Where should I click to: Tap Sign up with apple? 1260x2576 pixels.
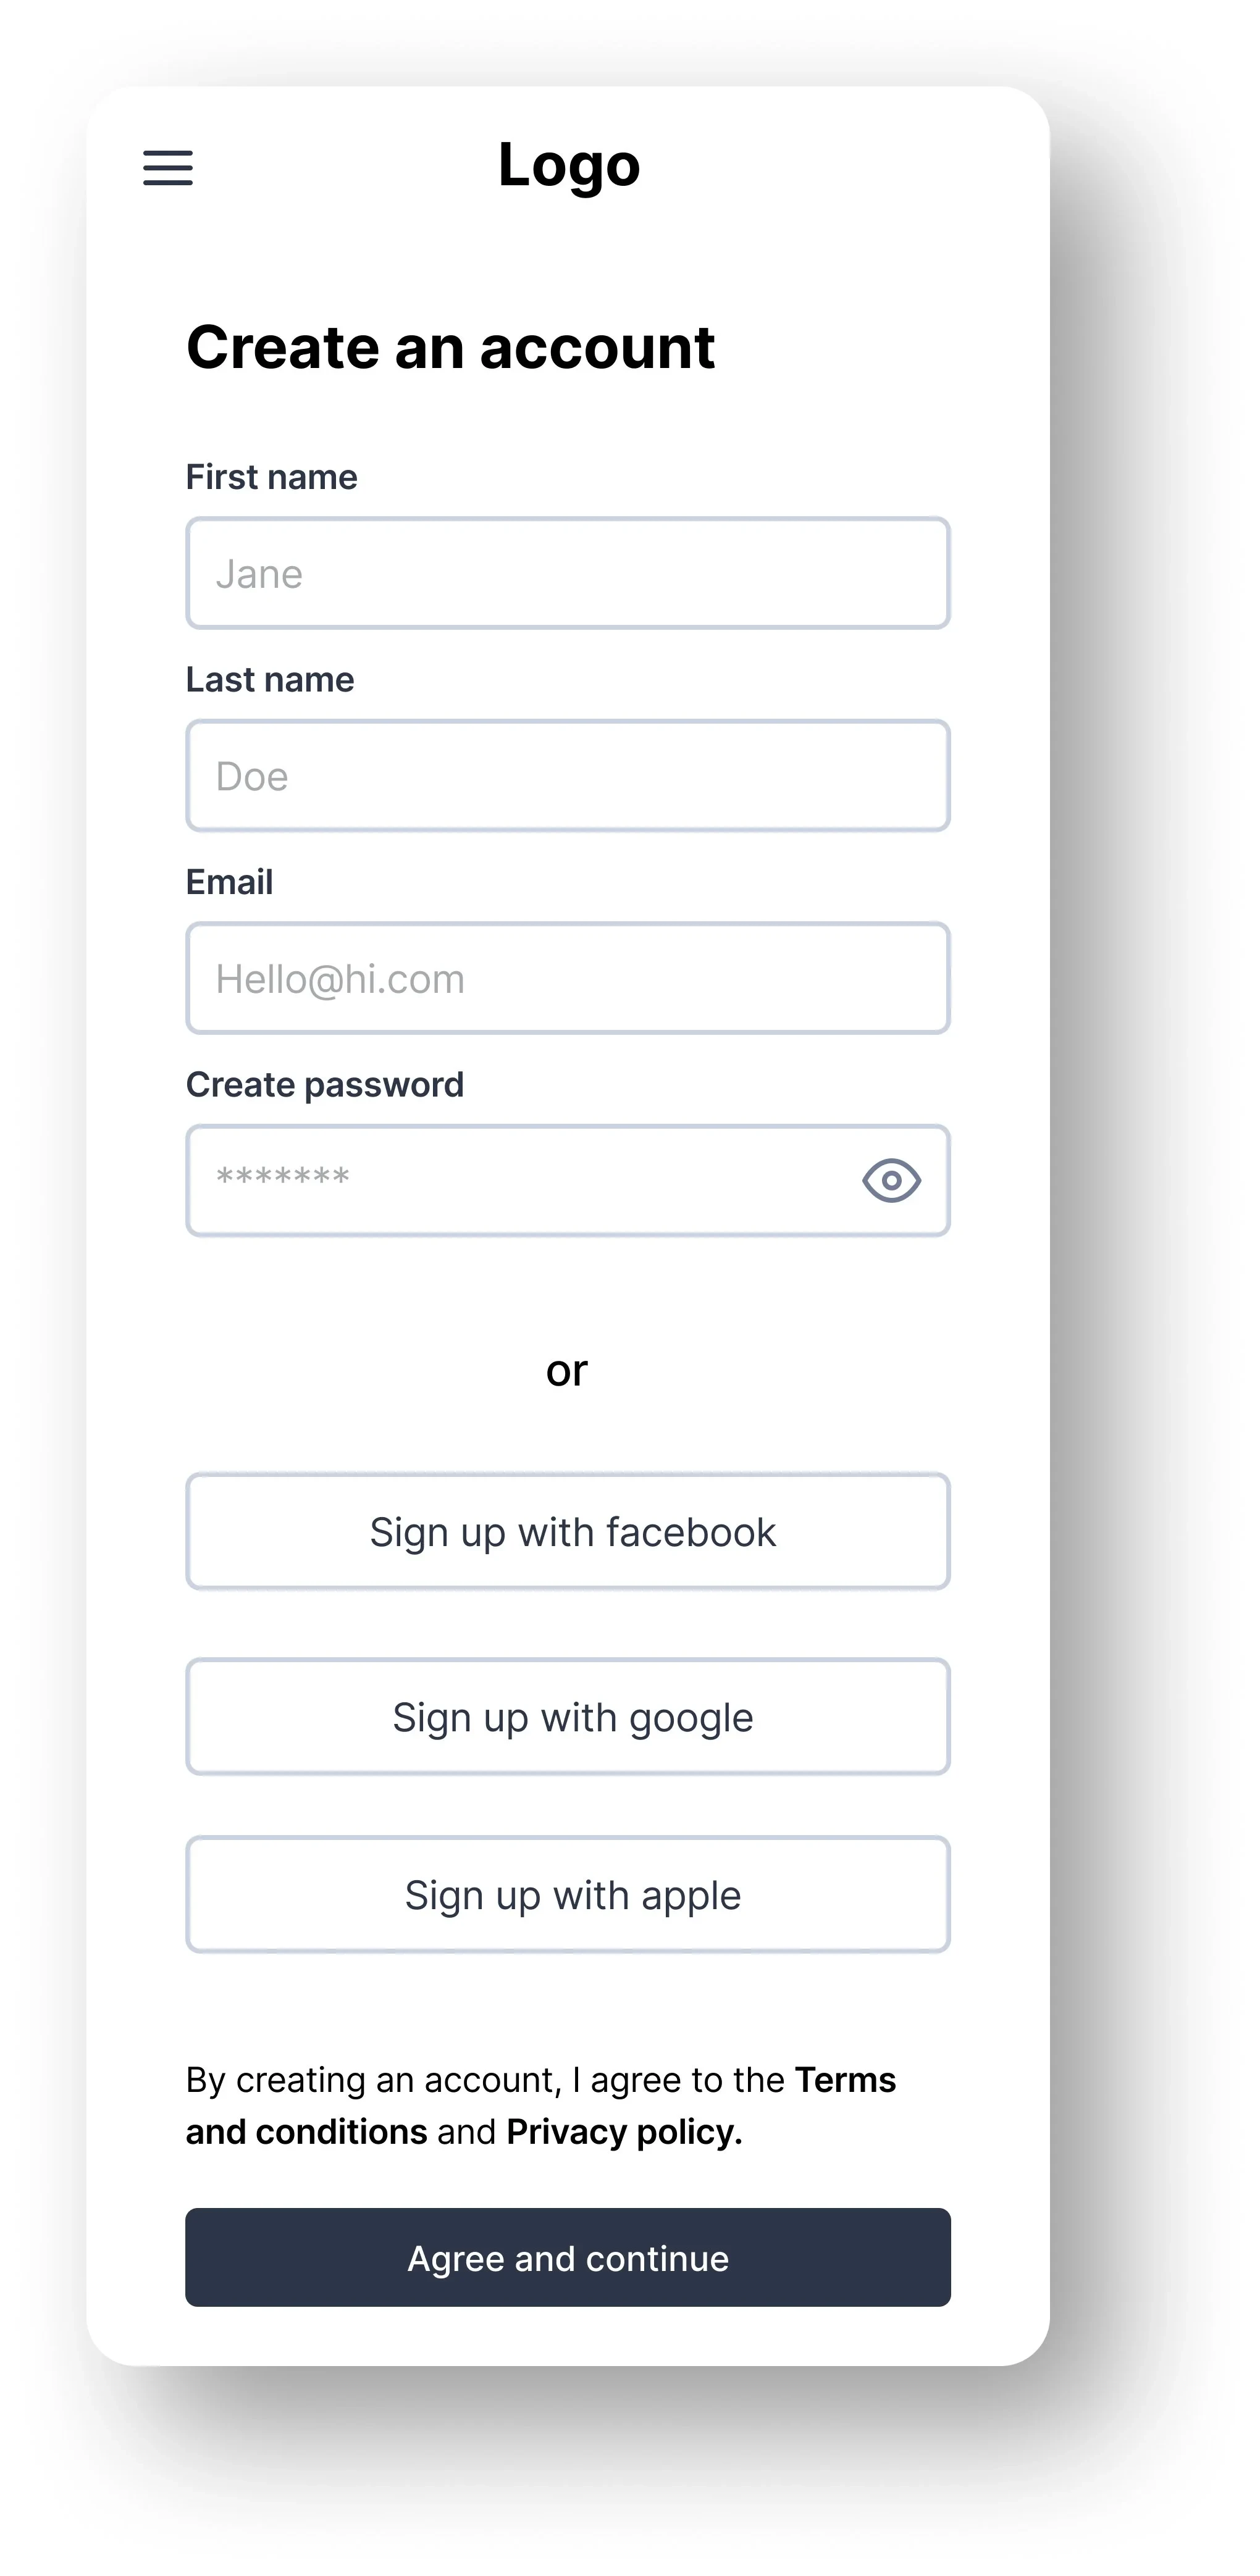coord(567,1894)
